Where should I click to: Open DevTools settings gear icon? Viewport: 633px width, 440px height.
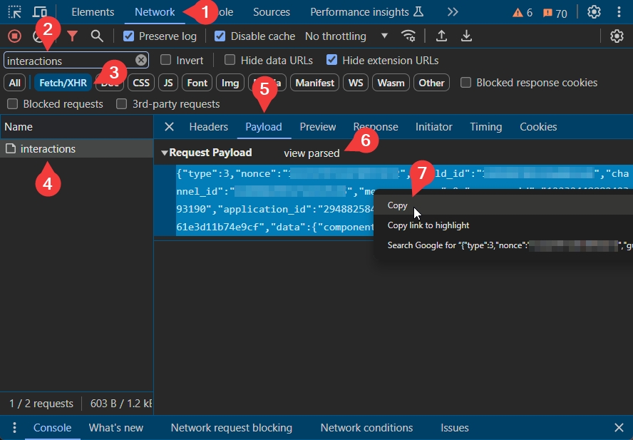pos(594,12)
